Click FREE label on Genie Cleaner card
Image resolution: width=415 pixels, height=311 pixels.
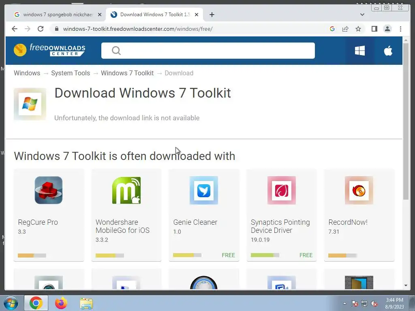[228, 255]
